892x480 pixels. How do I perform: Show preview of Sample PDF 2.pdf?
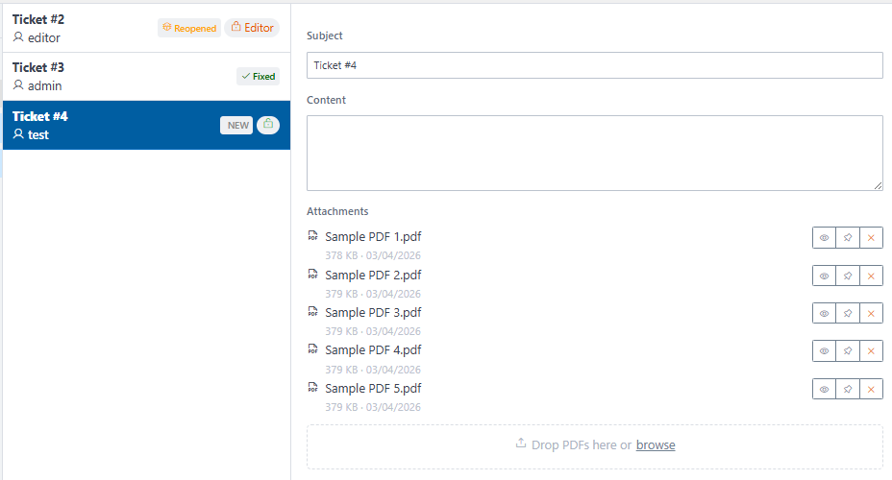[x=824, y=276]
